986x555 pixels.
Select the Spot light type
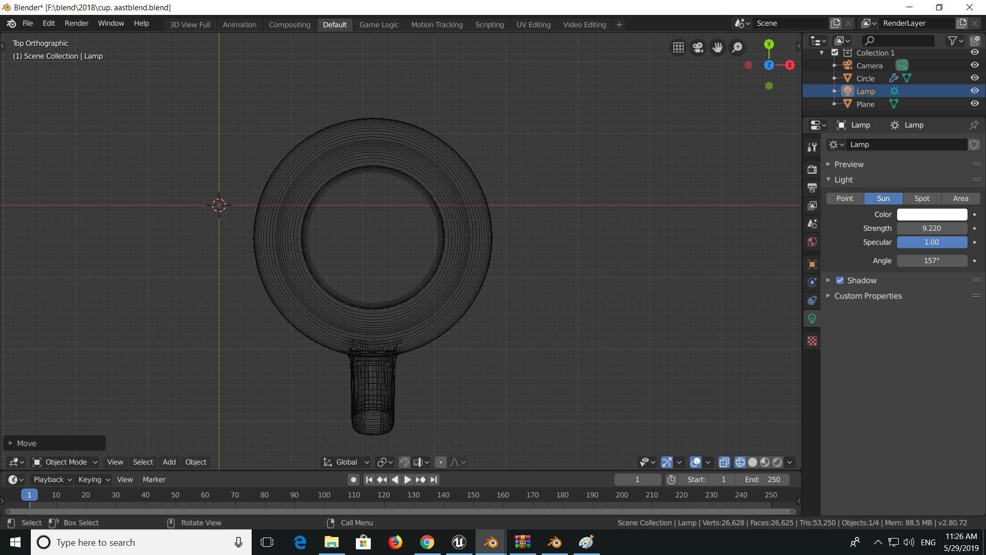(x=921, y=198)
